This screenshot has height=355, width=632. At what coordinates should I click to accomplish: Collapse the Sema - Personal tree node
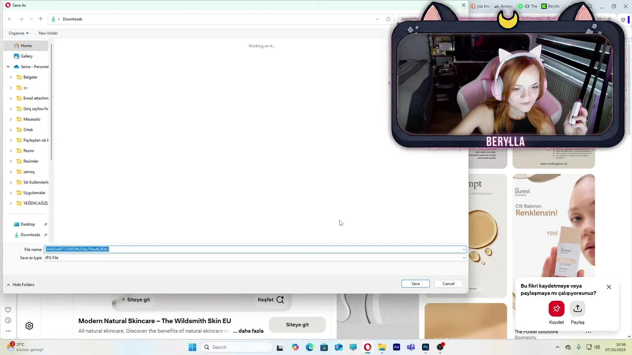(8, 67)
